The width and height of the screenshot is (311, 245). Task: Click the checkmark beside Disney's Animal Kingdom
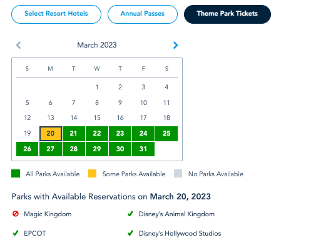tap(130, 214)
